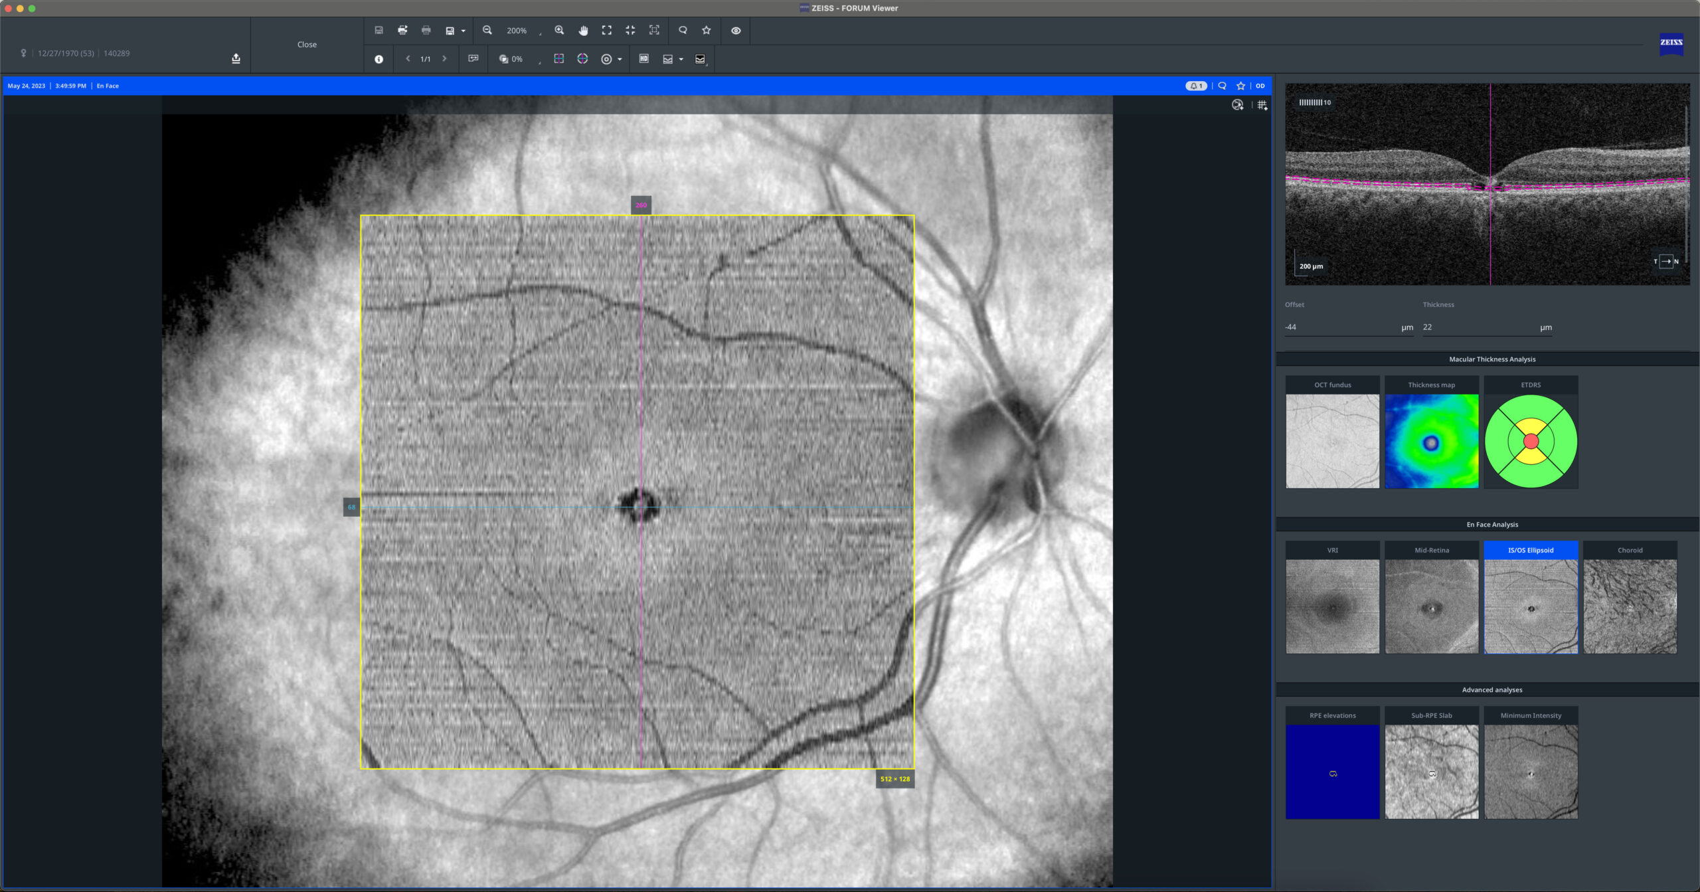Screen dimensions: 1700x892
Task: Toggle the grid overlay icon
Action: tap(1262, 105)
